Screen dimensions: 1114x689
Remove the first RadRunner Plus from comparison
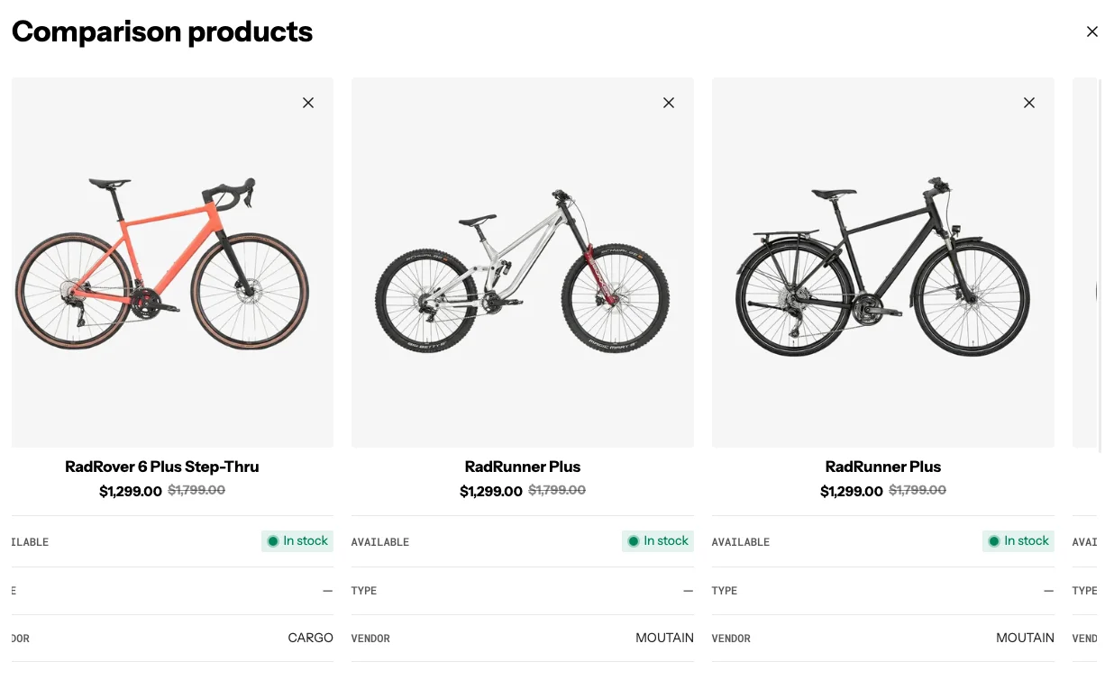668,103
